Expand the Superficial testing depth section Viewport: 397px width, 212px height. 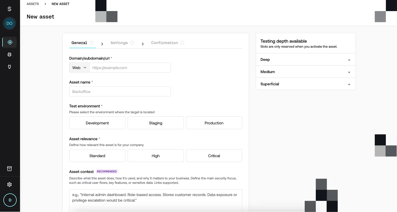pos(306,84)
